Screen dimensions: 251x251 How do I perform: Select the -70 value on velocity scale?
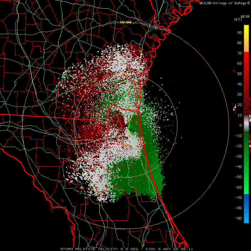238,198
